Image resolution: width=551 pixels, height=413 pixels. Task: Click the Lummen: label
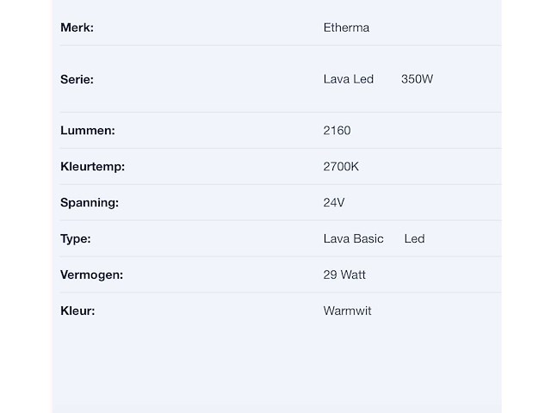88,130
